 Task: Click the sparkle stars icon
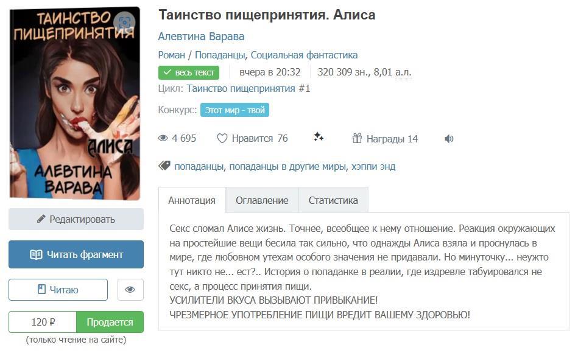point(319,137)
